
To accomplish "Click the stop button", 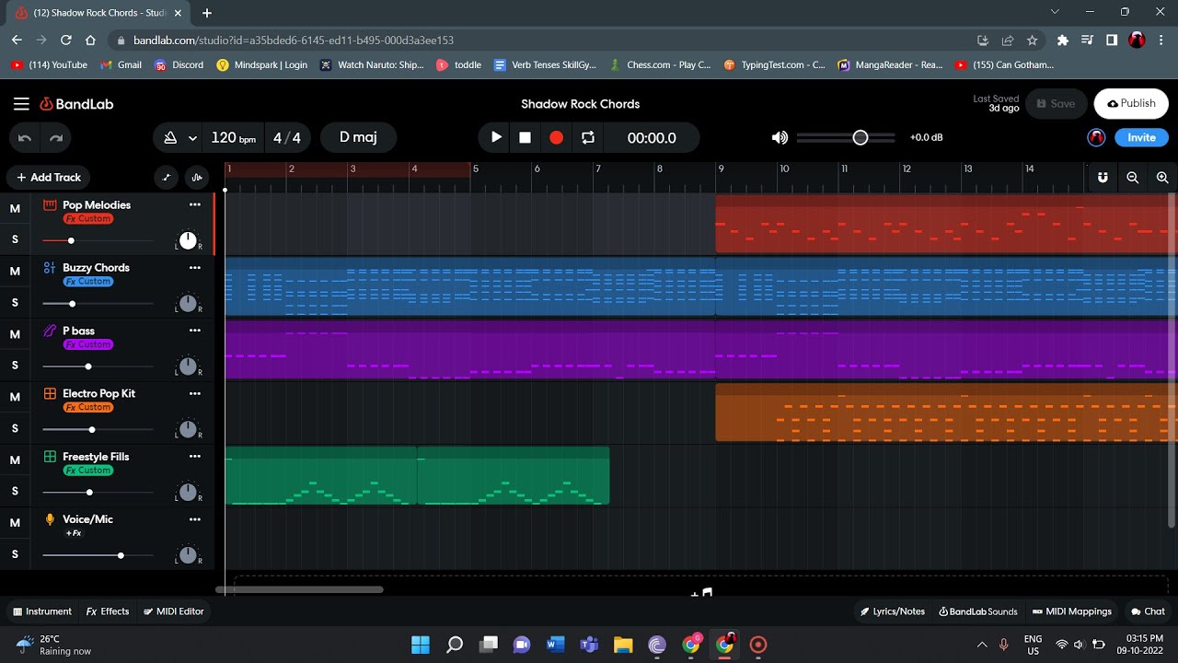I will point(525,137).
